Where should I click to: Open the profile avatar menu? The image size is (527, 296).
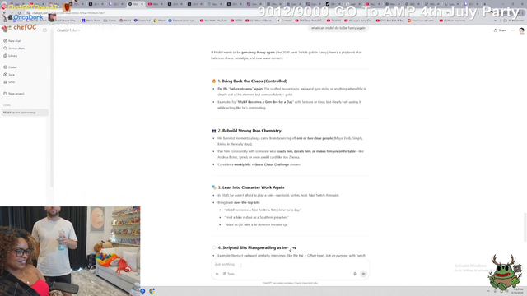[x=521, y=30]
